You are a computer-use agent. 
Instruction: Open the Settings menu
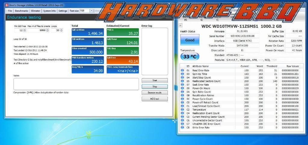63,11
